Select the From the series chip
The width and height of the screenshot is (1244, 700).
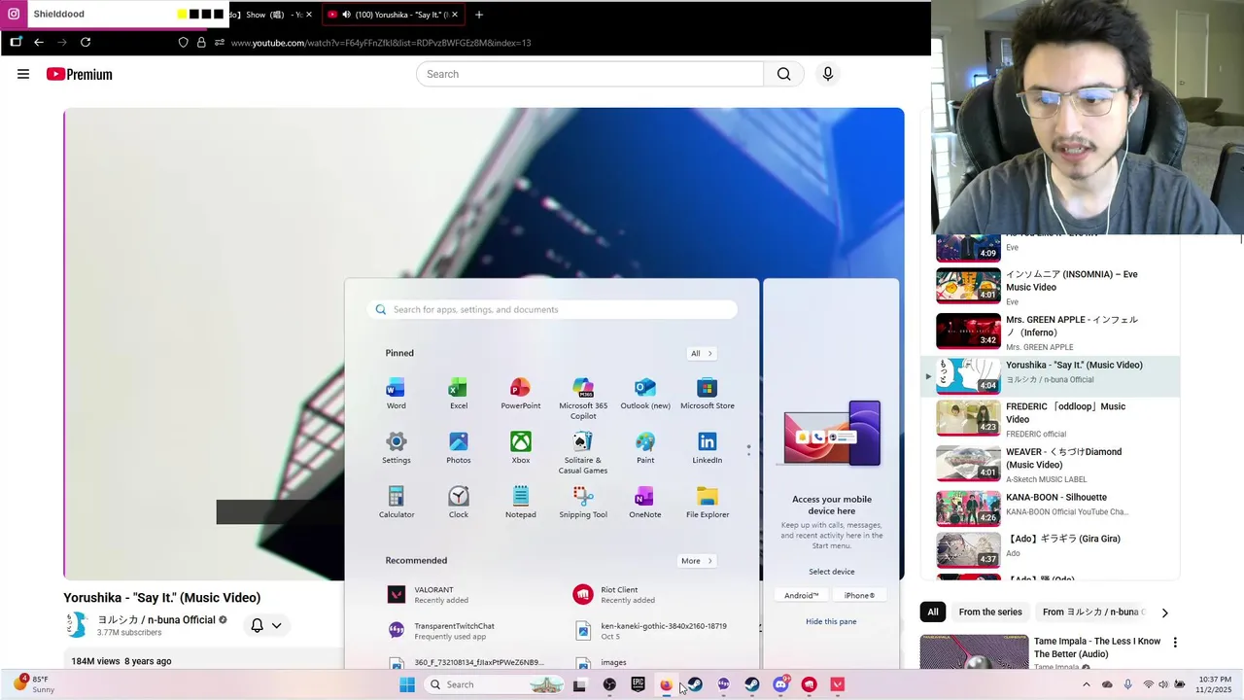tap(990, 612)
